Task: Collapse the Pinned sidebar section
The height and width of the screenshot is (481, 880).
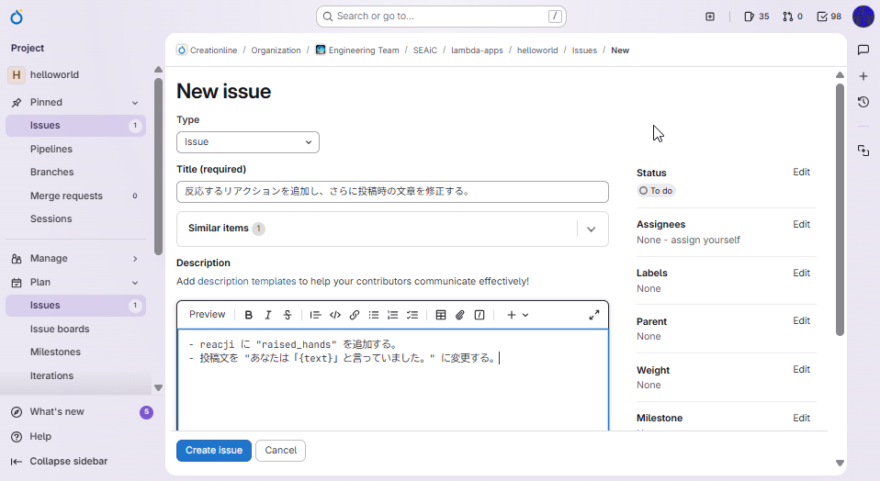Action: coord(135,103)
